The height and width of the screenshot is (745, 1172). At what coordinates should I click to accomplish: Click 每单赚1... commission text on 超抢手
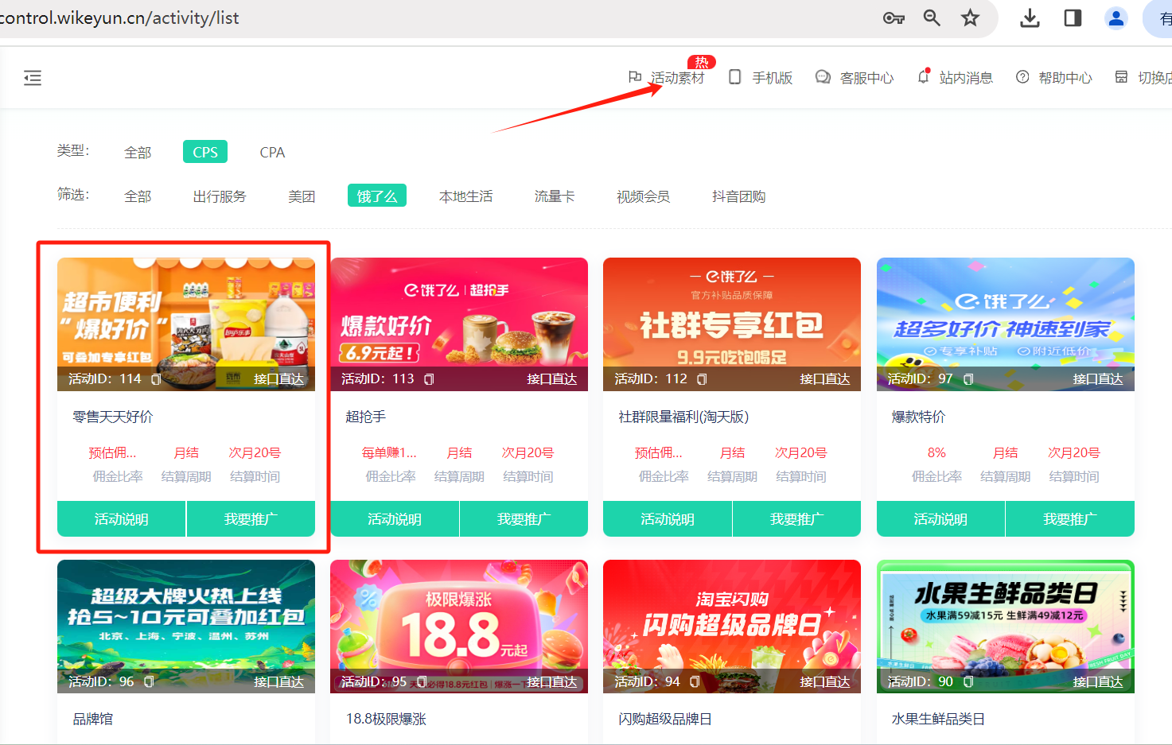(389, 452)
